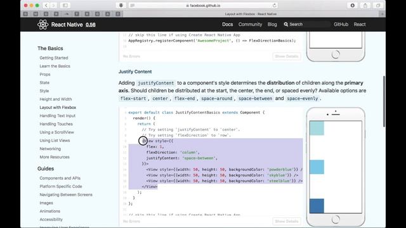This screenshot has width=406, height=228.
Task: Open Handling Text Input page
Action: pyautogui.click(x=58, y=116)
